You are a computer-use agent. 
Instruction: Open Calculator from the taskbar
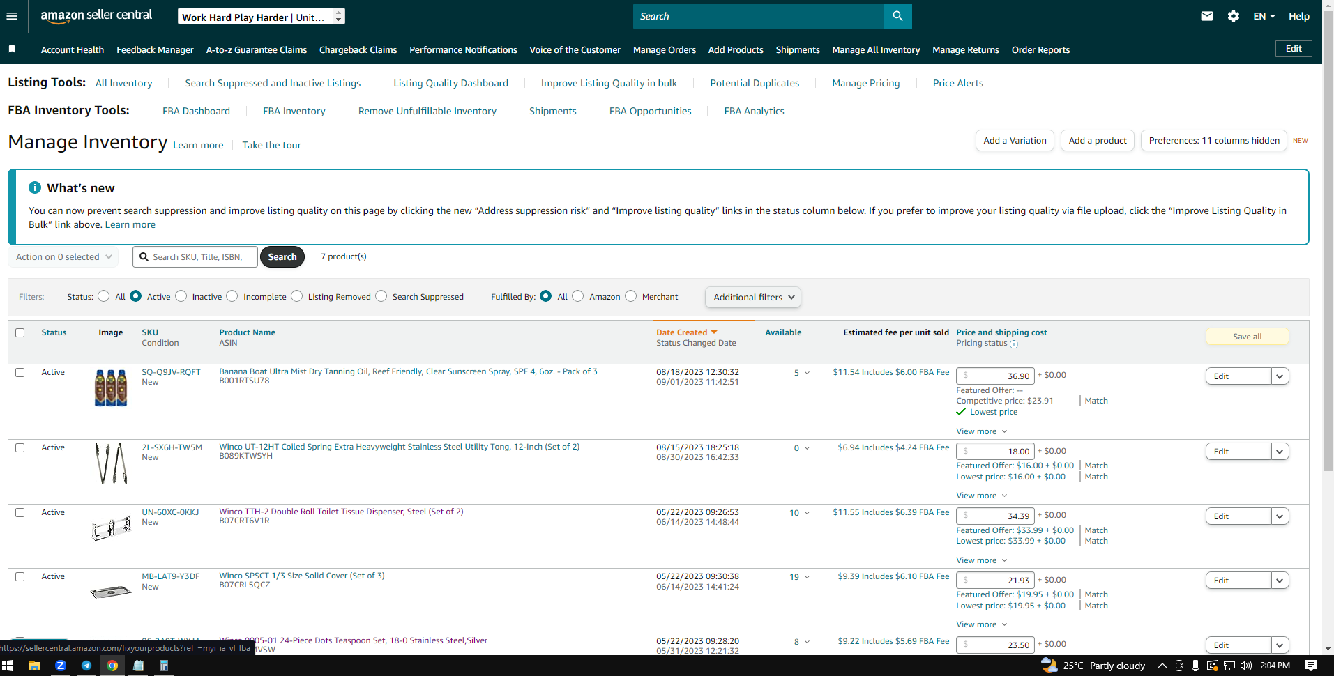pos(164,666)
